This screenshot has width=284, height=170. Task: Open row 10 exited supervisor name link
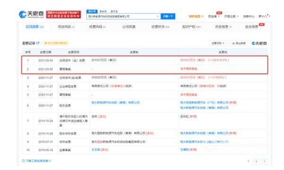click(96, 150)
